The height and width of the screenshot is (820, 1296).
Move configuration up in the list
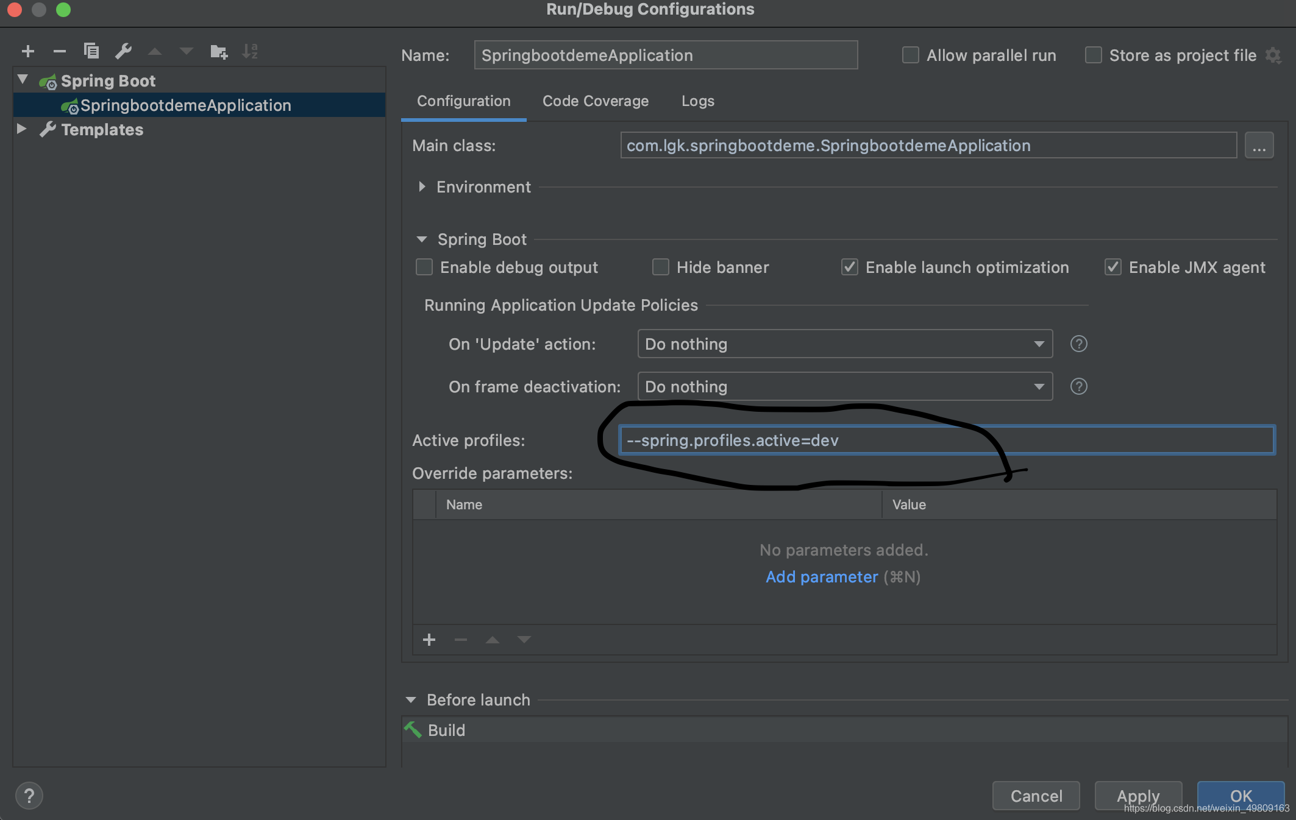155,52
